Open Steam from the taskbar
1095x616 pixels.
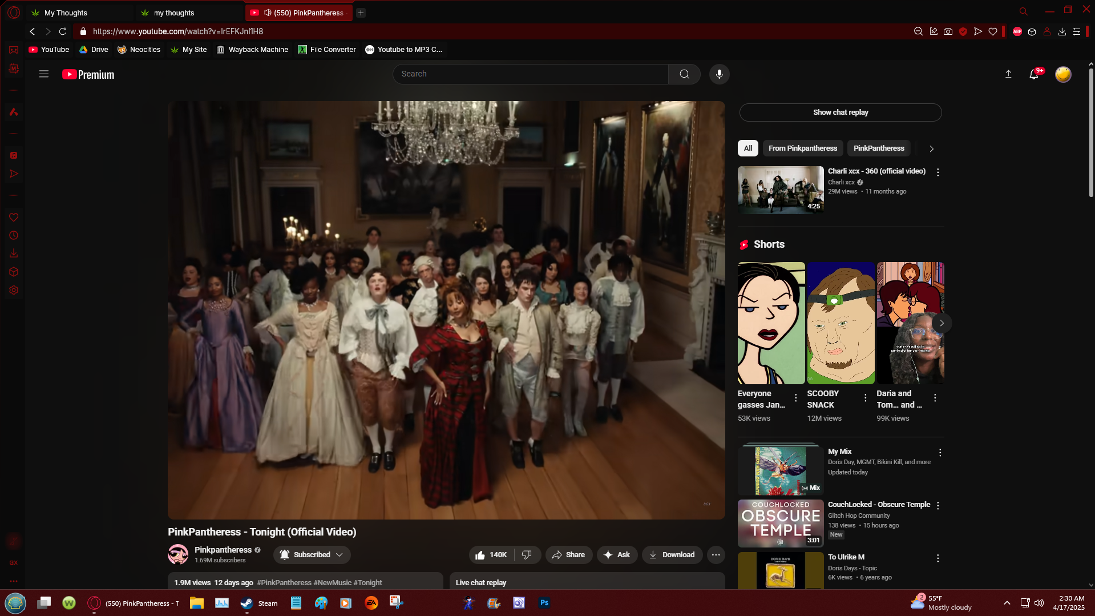(260, 603)
